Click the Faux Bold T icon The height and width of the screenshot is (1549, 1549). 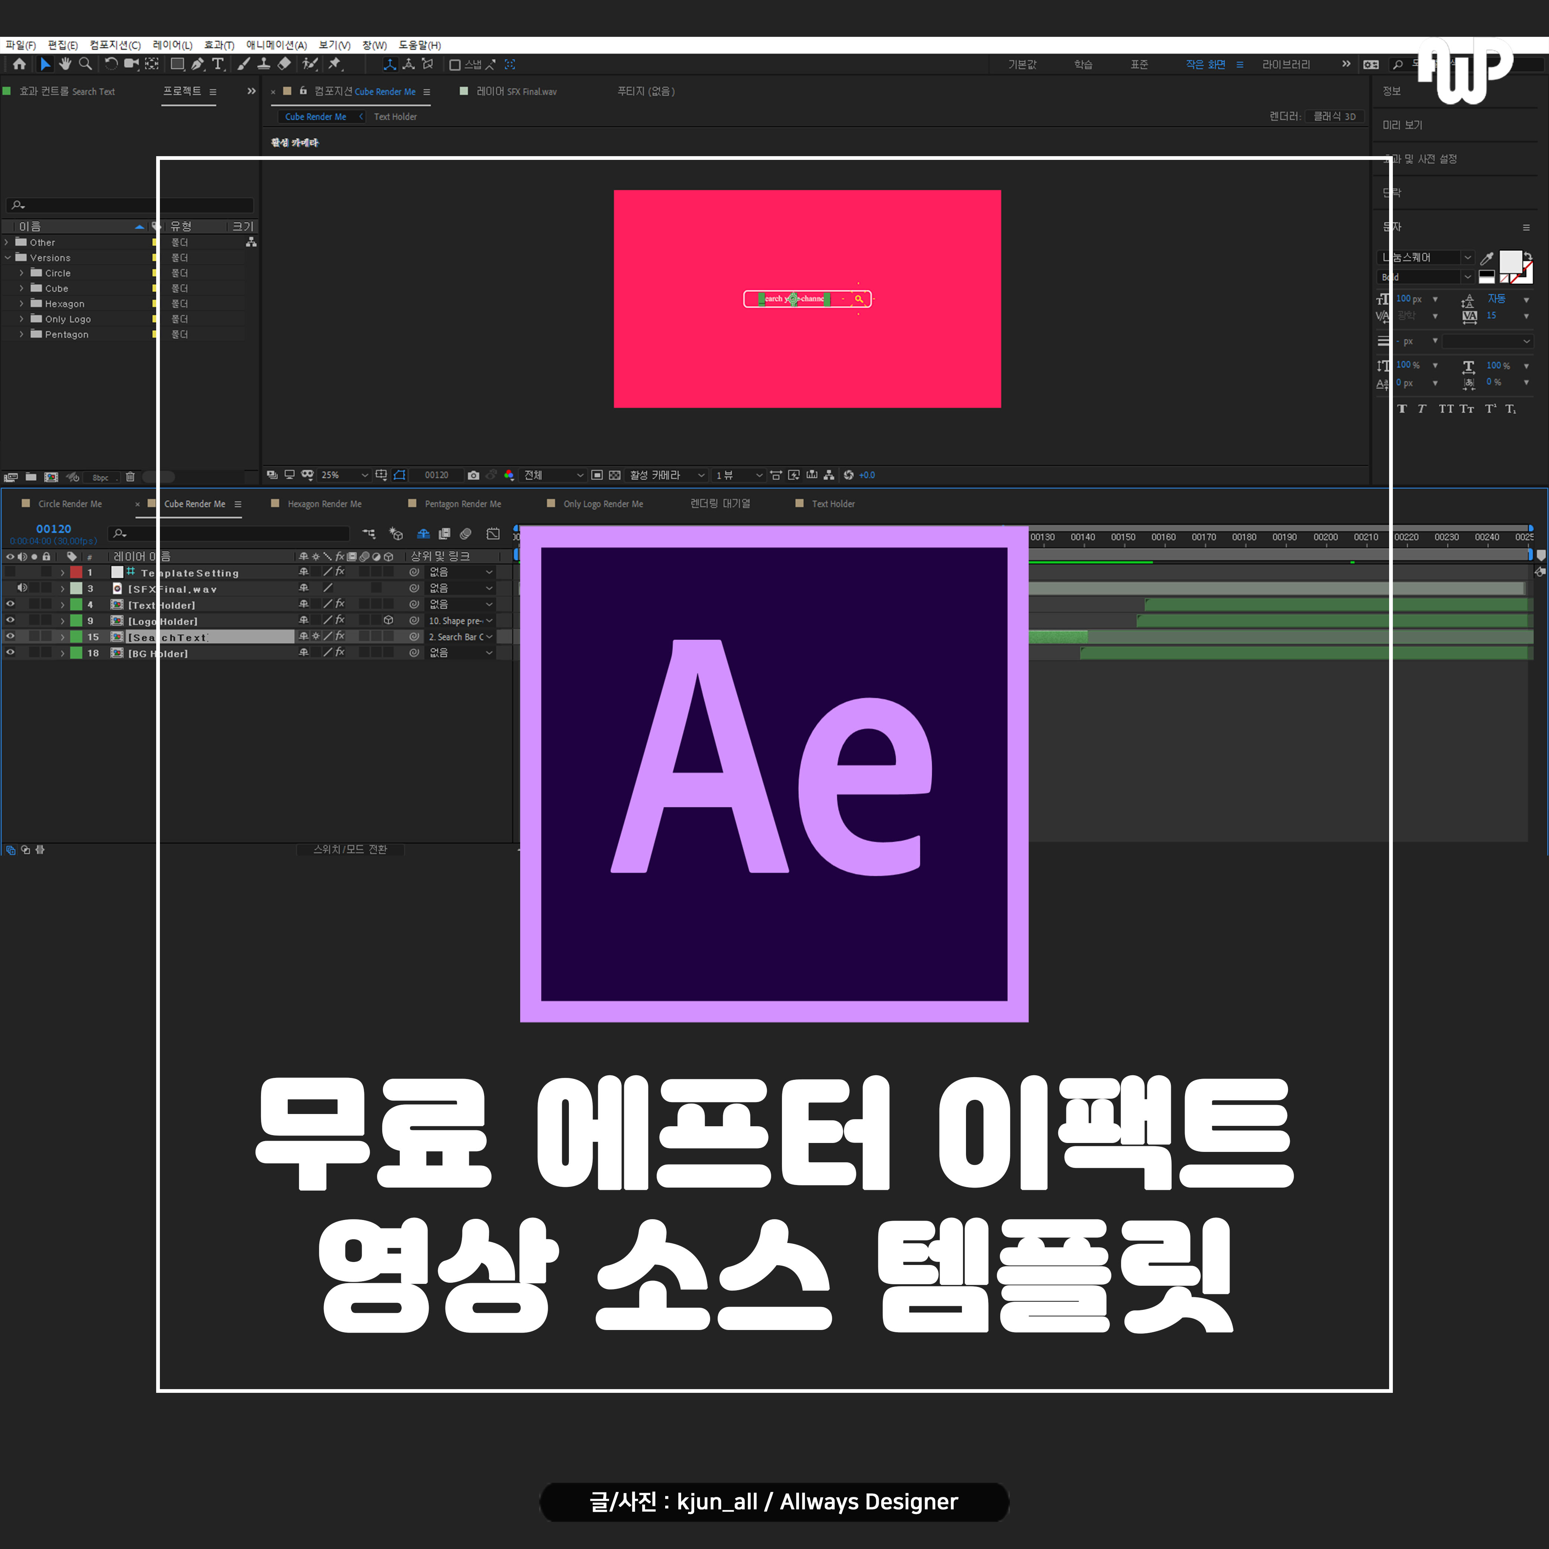pyautogui.click(x=1401, y=409)
